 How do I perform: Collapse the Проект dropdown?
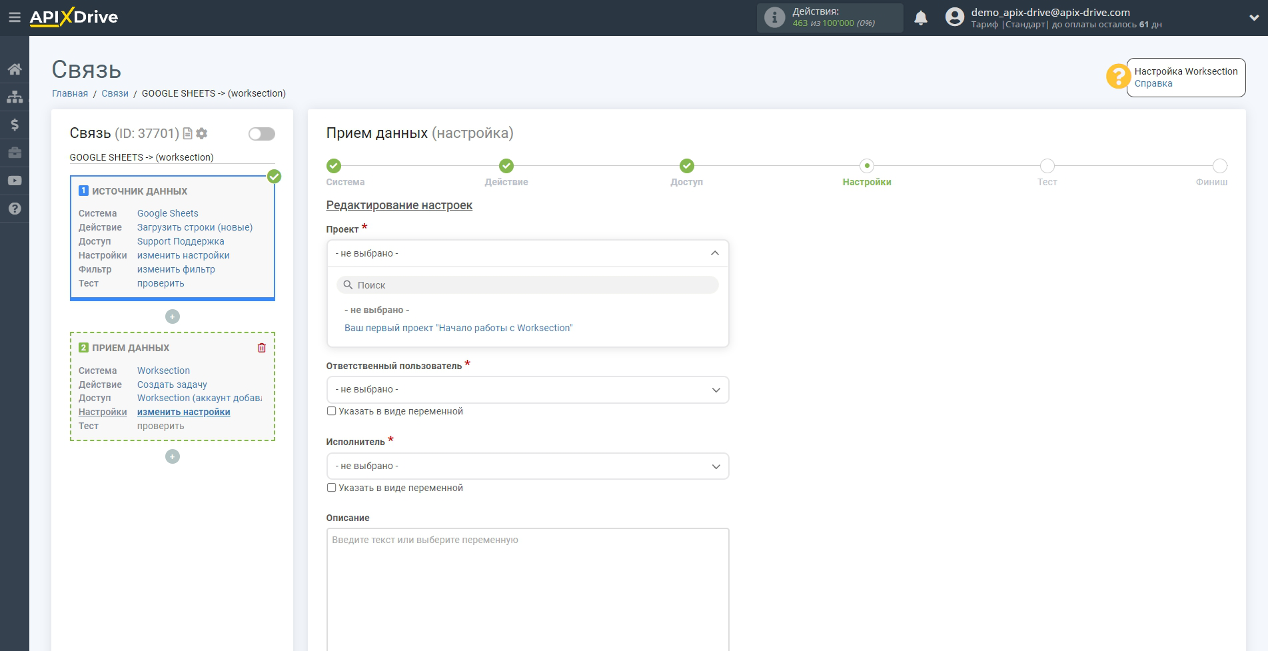click(528, 253)
